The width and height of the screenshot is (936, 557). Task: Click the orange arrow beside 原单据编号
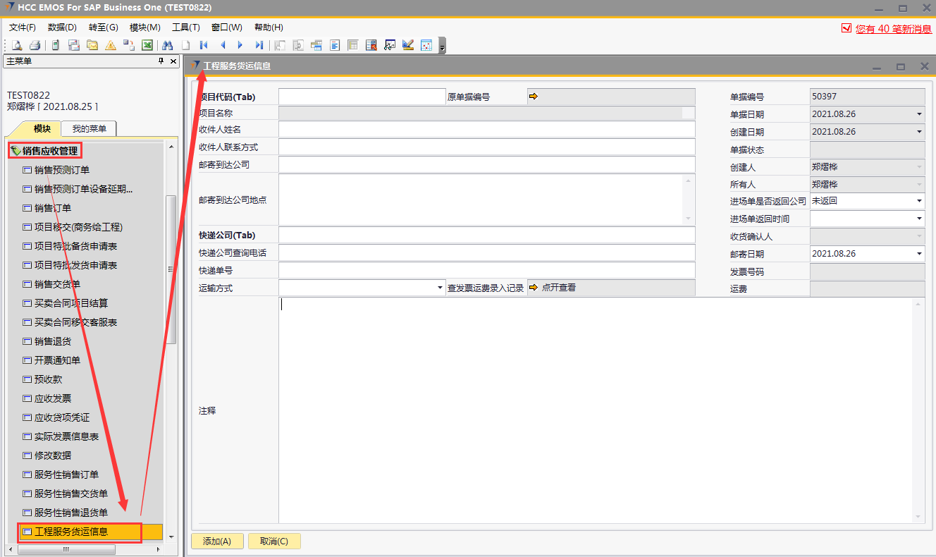(x=533, y=97)
